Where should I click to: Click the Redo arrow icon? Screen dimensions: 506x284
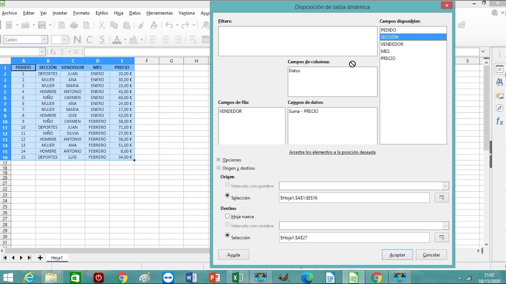186,25
